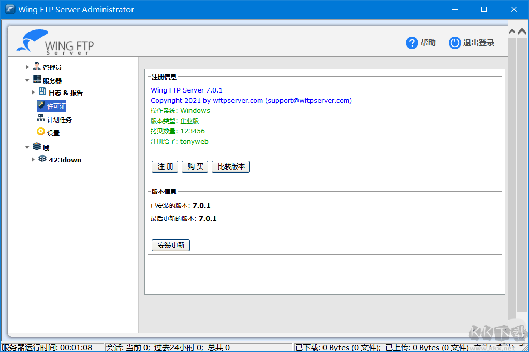Select 服务器 in the tree

tap(52, 81)
